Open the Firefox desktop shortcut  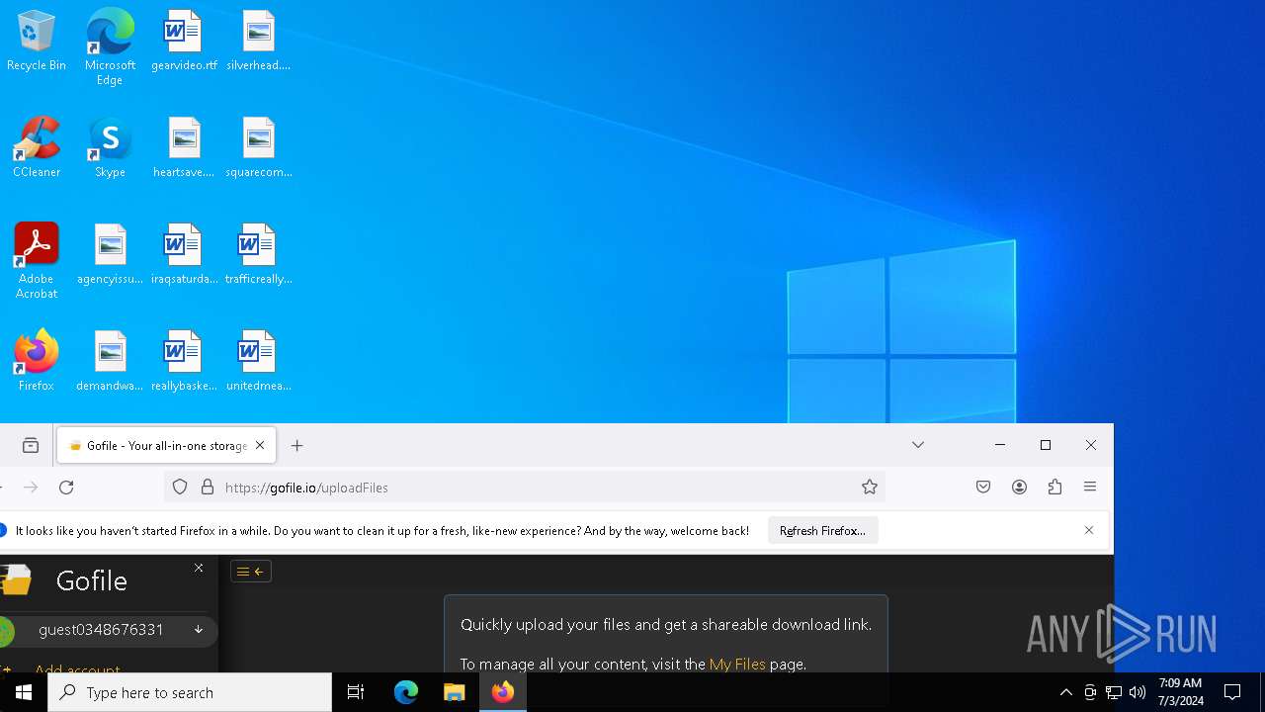pyautogui.click(x=37, y=362)
